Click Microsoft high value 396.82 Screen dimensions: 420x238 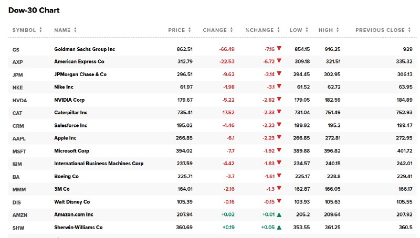click(x=332, y=151)
